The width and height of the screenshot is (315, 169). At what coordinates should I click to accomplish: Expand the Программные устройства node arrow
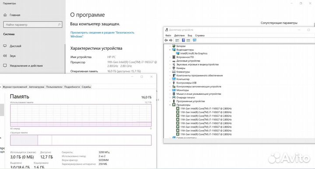click(170, 101)
